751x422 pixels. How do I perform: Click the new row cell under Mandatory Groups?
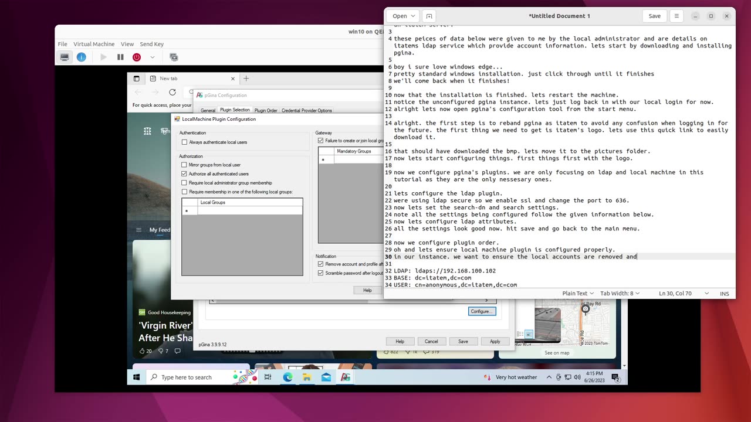[x=358, y=159]
